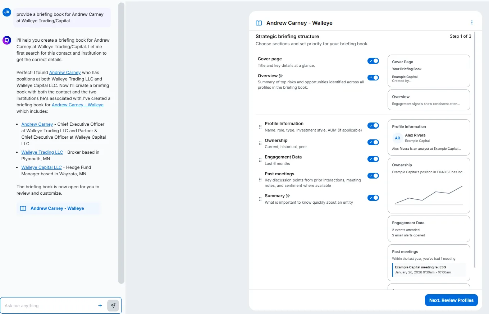Screen dimensions: 489x314
Task: Turn off the Overview section toggle
Action: (373, 78)
